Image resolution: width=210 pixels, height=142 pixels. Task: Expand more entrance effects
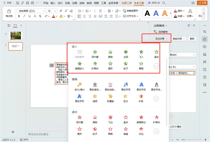pyautogui.click(x=156, y=66)
